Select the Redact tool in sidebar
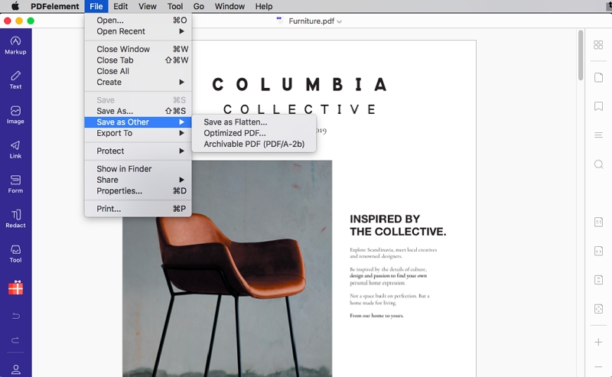Screen dimensions: 612x377 click(x=15, y=219)
